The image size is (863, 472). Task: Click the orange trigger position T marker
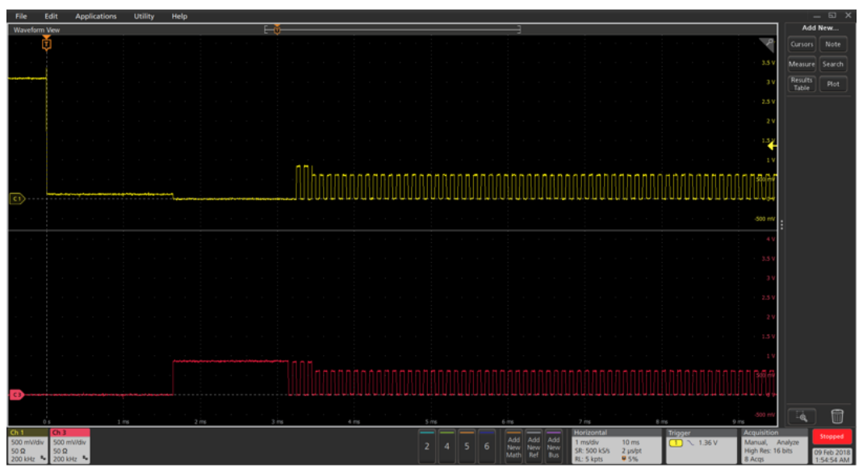coord(46,44)
